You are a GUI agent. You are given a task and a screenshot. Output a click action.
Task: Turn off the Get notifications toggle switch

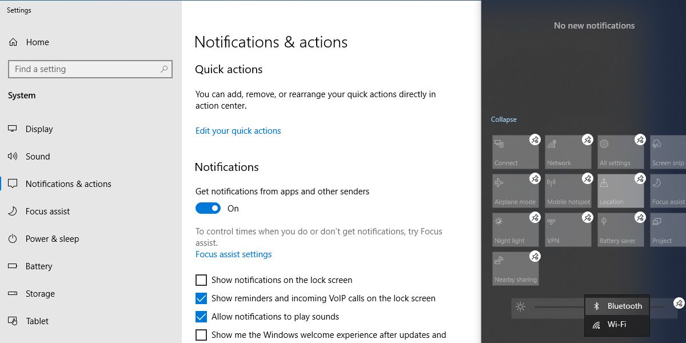tap(208, 209)
